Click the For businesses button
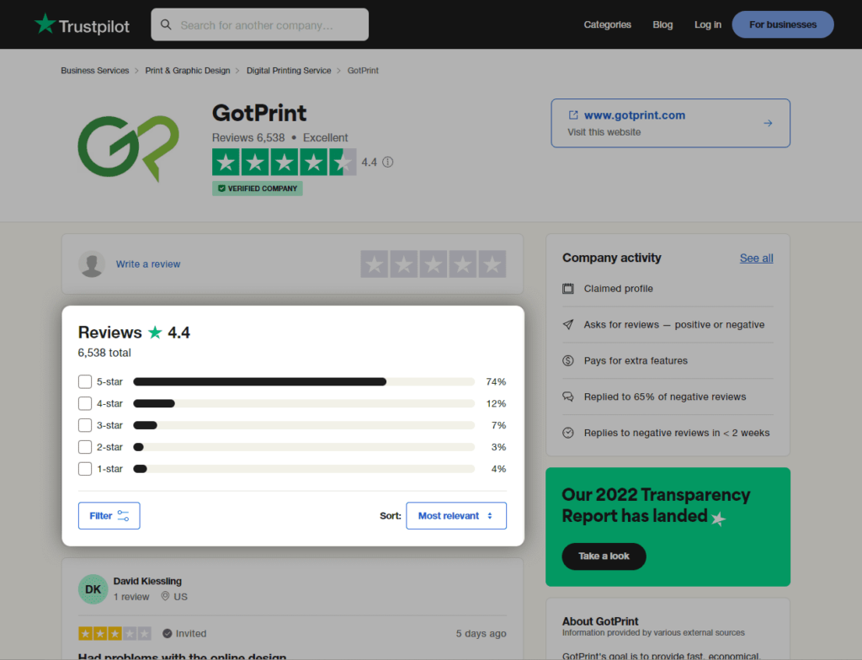Viewport: 862px width, 660px height. [783, 24]
